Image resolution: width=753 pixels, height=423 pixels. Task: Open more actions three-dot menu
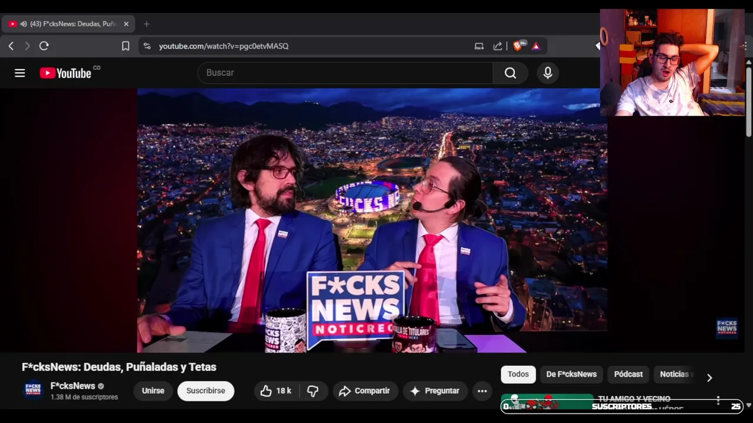482,391
